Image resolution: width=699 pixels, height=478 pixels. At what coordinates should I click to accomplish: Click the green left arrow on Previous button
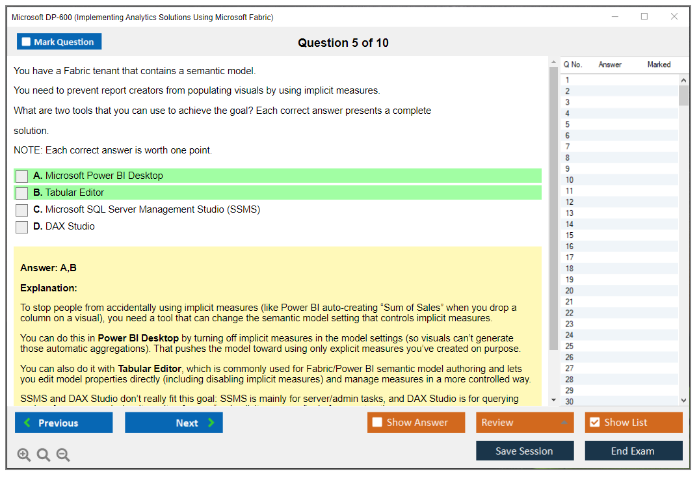tap(27, 422)
